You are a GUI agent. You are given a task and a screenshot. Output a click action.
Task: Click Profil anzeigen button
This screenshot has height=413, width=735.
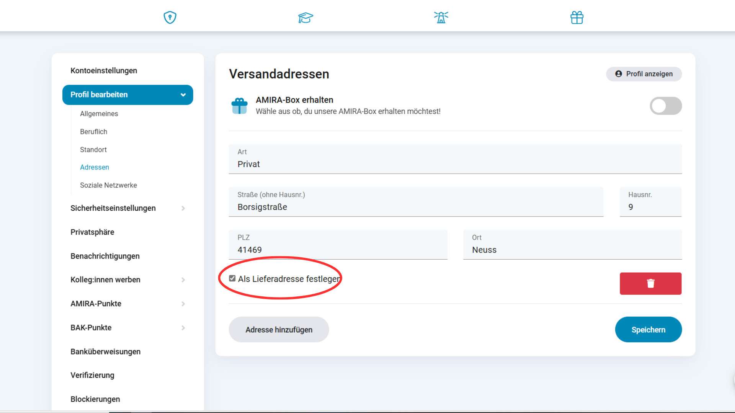[x=644, y=74]
